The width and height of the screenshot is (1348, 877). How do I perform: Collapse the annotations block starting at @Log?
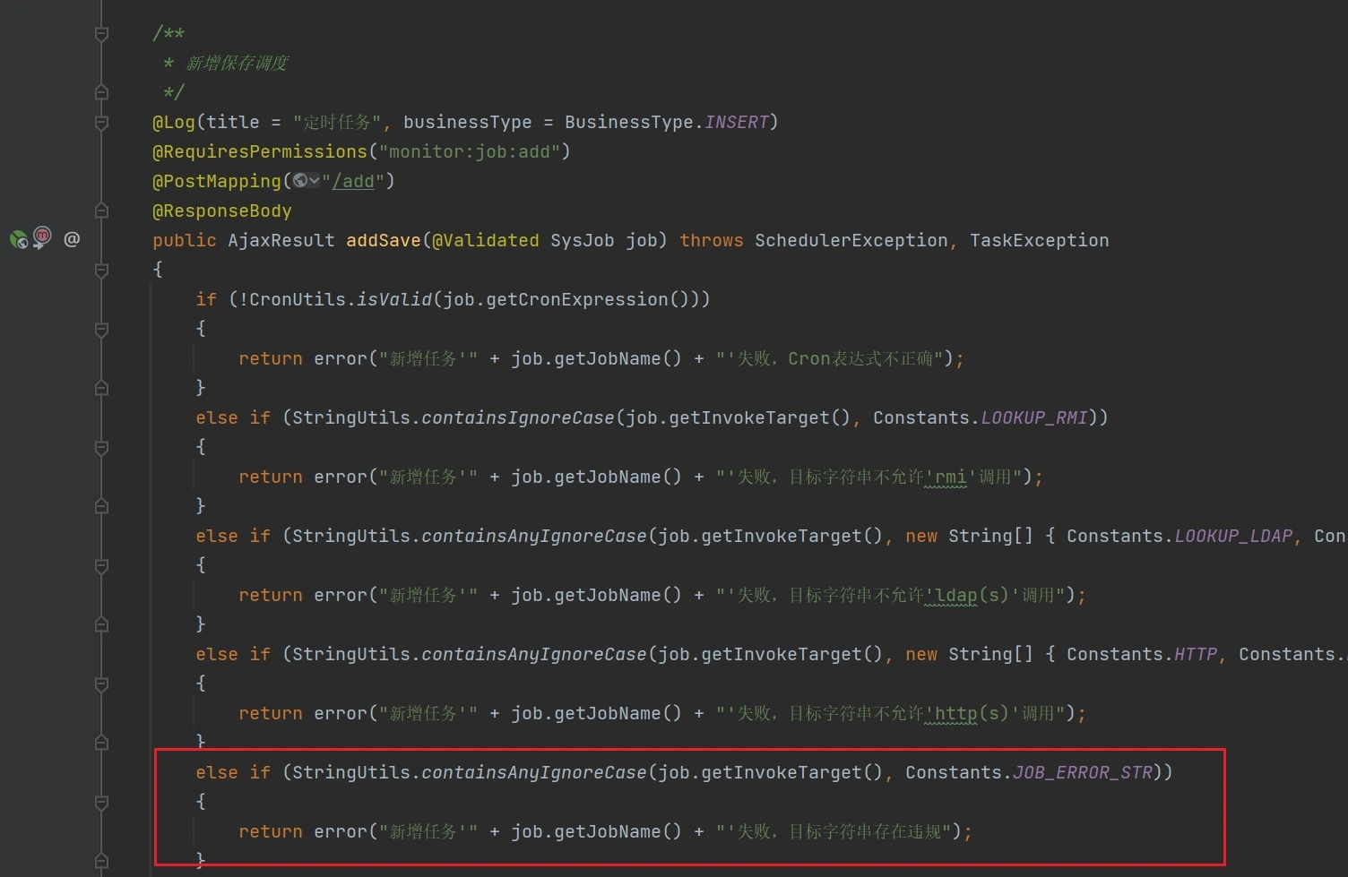click(101, 122)
